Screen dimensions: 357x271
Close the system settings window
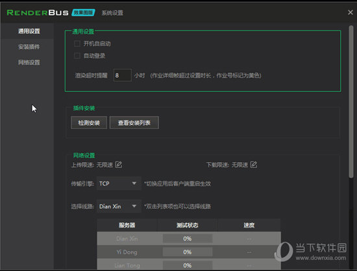pyautogui.click(x=351, y=12)
